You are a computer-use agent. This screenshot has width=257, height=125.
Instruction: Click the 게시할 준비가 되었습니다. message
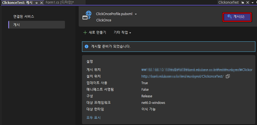pos(111,47)
